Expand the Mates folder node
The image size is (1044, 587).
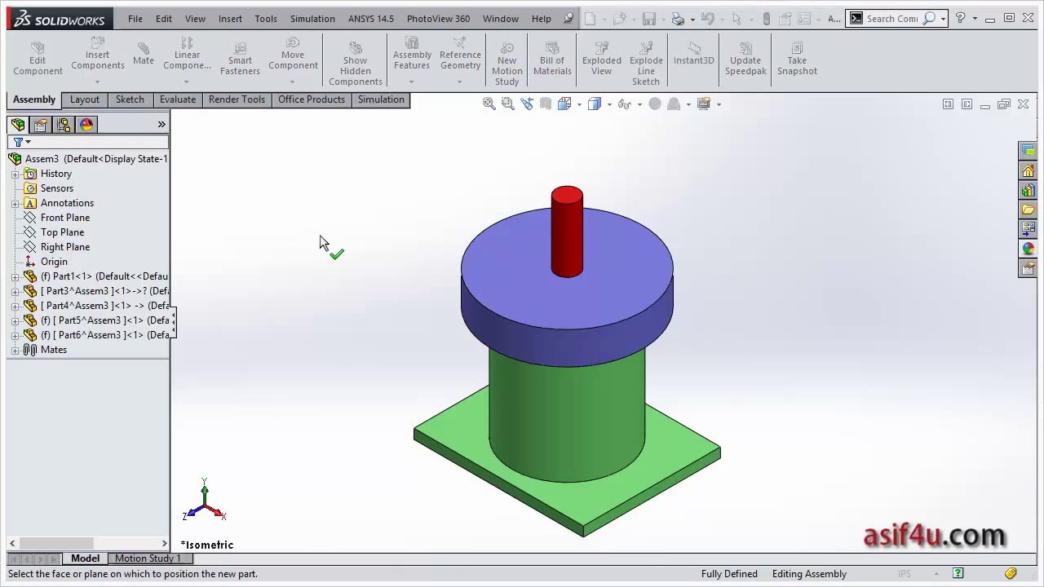pyautogui.click(x=15, y=350)
